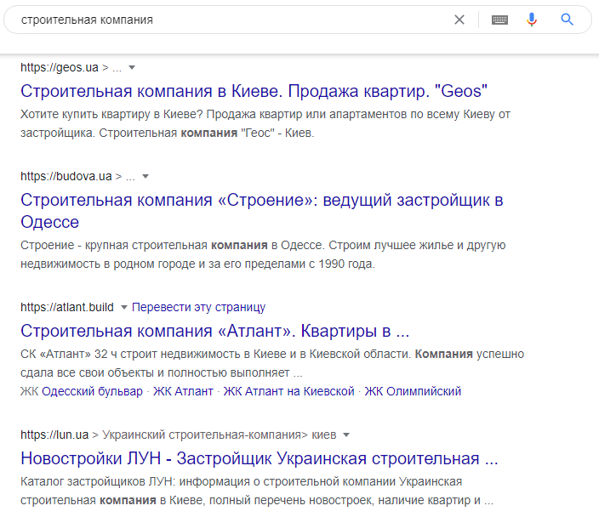Open the Новостройки ЛУН result title
Image resolution: width=599 pixels, height=517 pixels.
[259, 459]
